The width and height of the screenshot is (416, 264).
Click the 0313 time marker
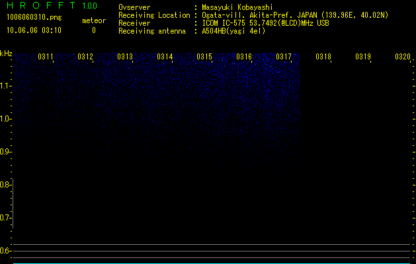(x=125, y=57)
